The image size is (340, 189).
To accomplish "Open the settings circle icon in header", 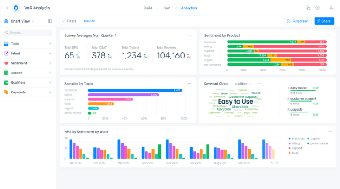I will (x=317, y=8).
